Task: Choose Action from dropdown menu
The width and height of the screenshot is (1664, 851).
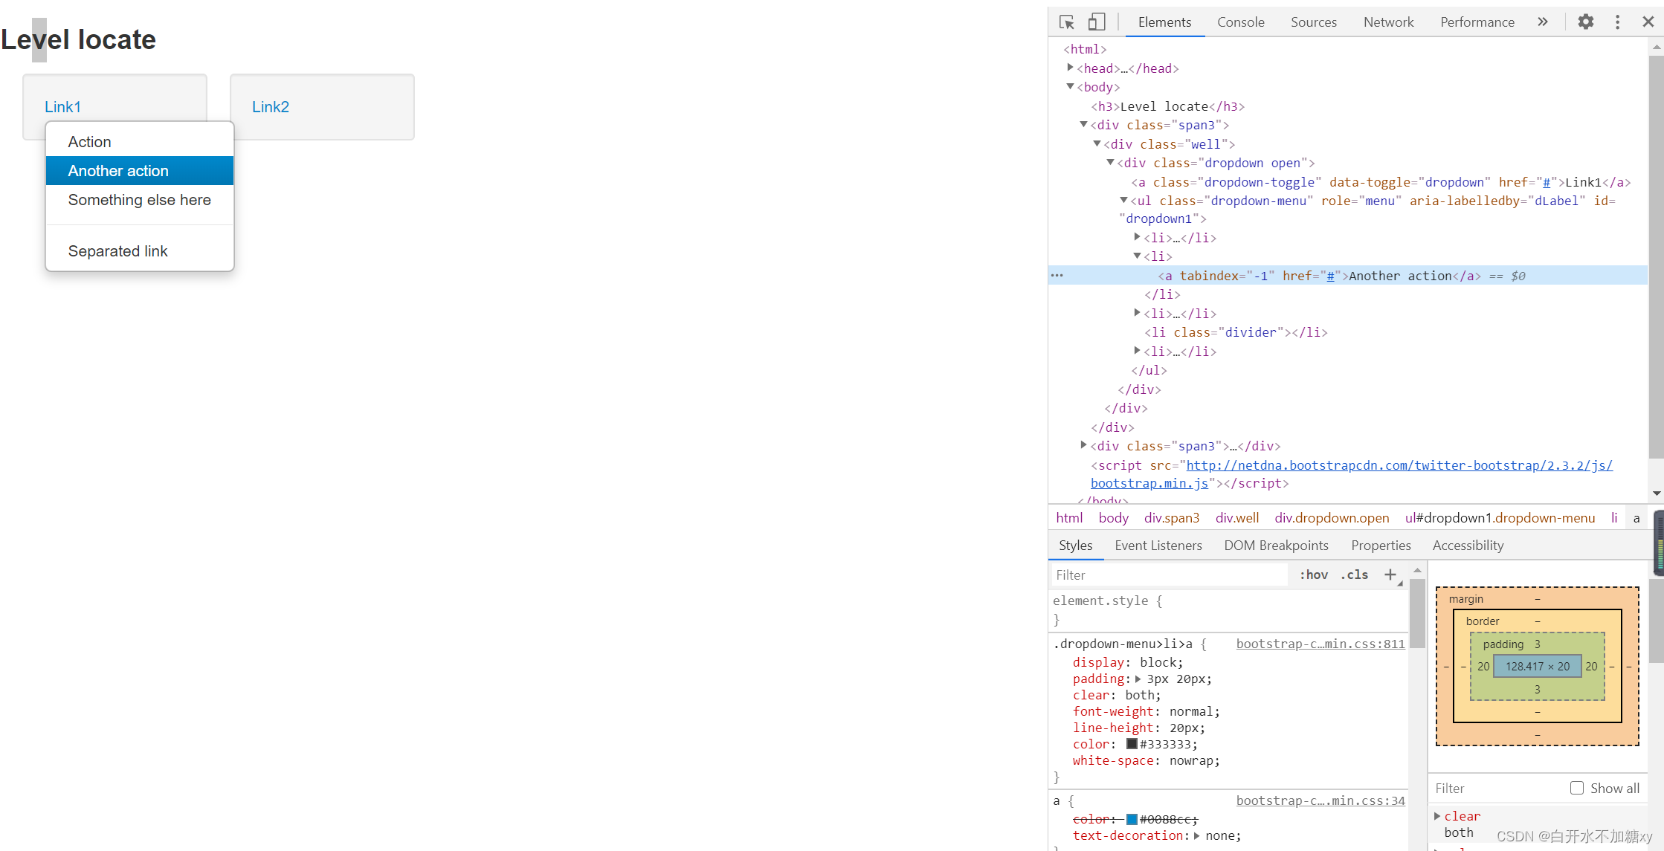Action: coord(140,142)
